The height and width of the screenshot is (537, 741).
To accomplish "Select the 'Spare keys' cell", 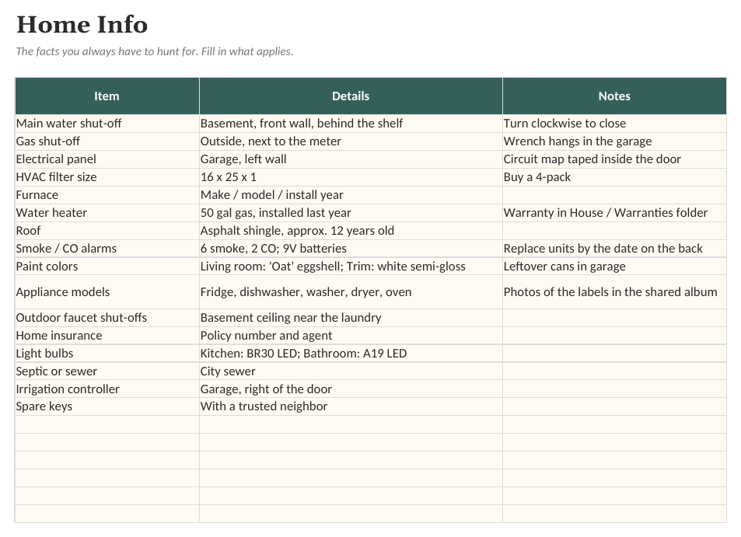I will tap(107, 407).
